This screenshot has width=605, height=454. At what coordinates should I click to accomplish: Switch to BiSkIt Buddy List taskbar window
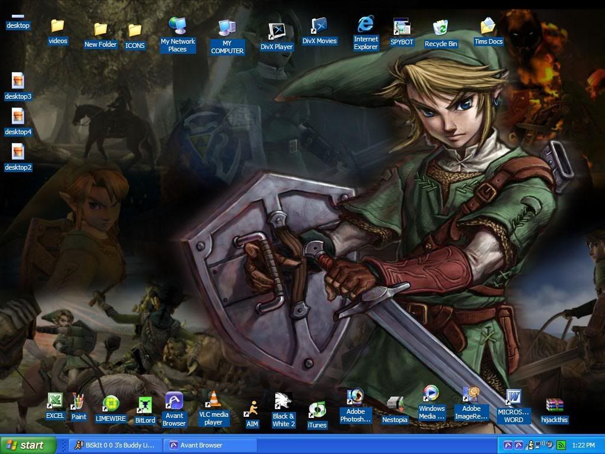coord(115,445)
